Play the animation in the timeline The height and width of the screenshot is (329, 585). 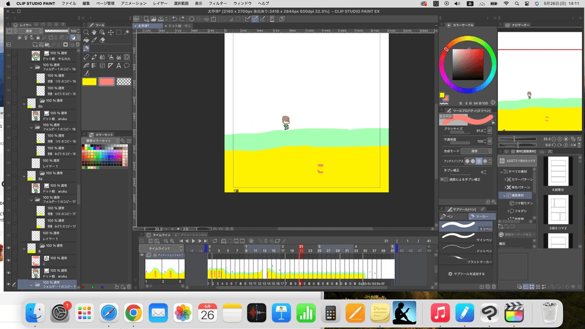193,241
